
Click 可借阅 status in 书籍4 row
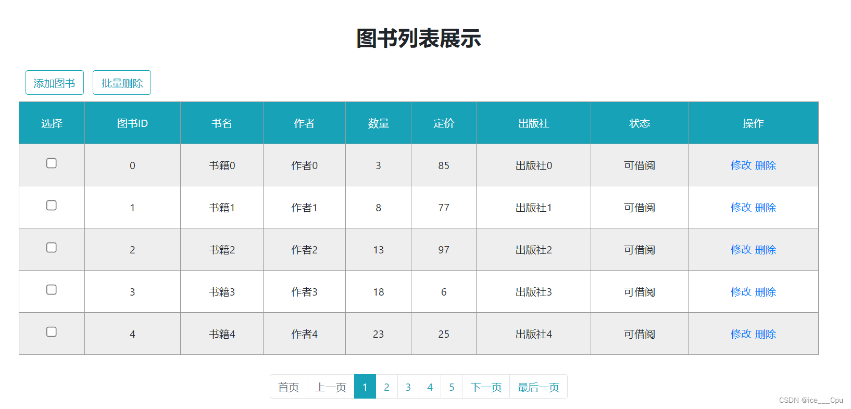(640, 334)
